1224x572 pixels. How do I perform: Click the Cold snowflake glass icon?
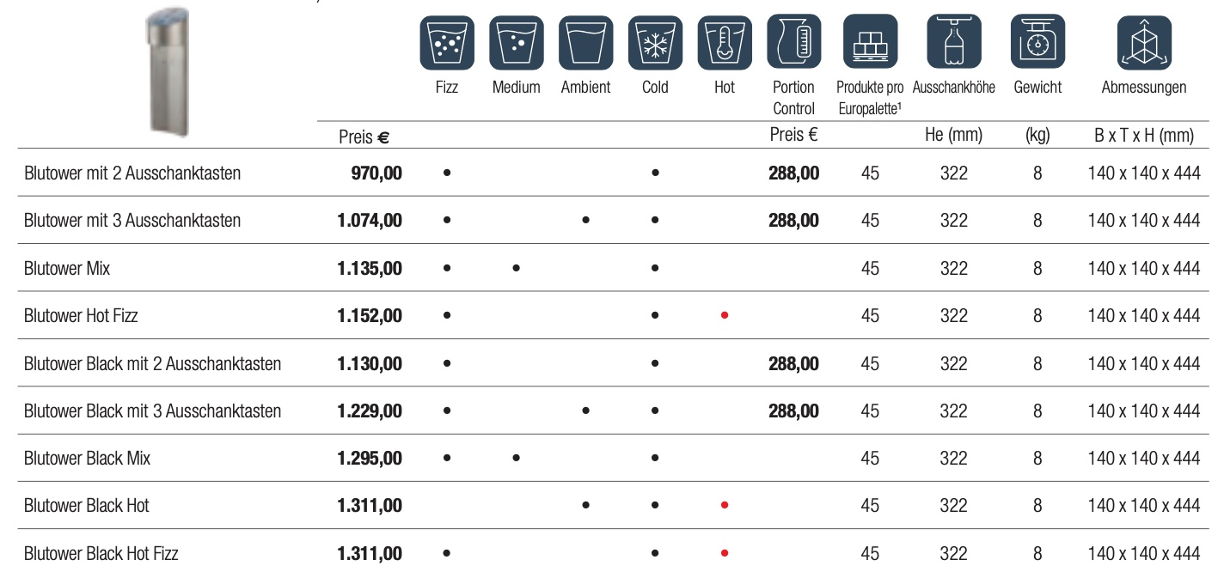click(655, 43)
